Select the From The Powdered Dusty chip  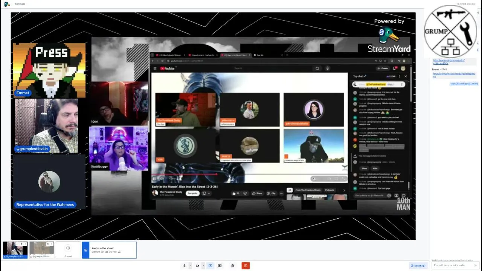tap(308, 190)
